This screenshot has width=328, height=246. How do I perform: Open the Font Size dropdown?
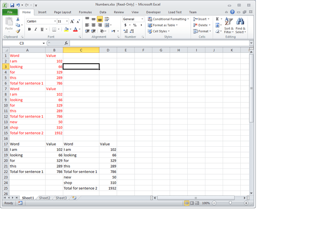point(66,21)
